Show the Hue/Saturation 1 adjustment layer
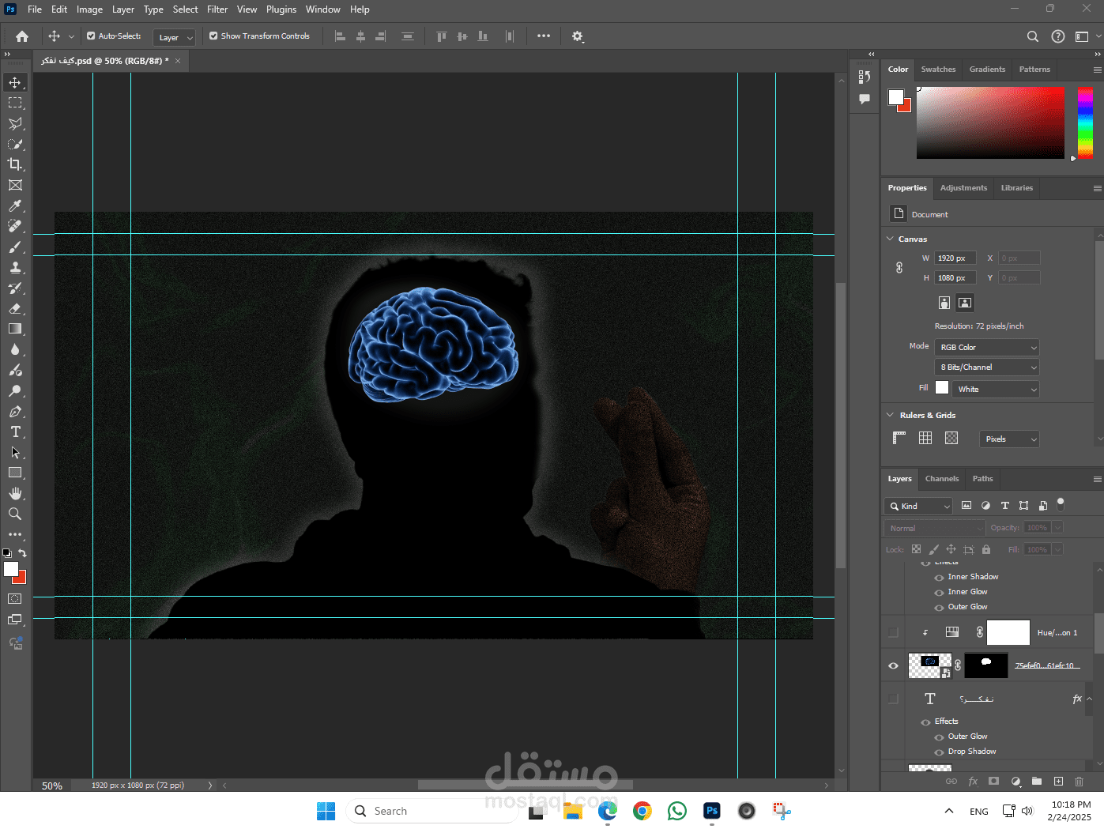 click(894, 632)
